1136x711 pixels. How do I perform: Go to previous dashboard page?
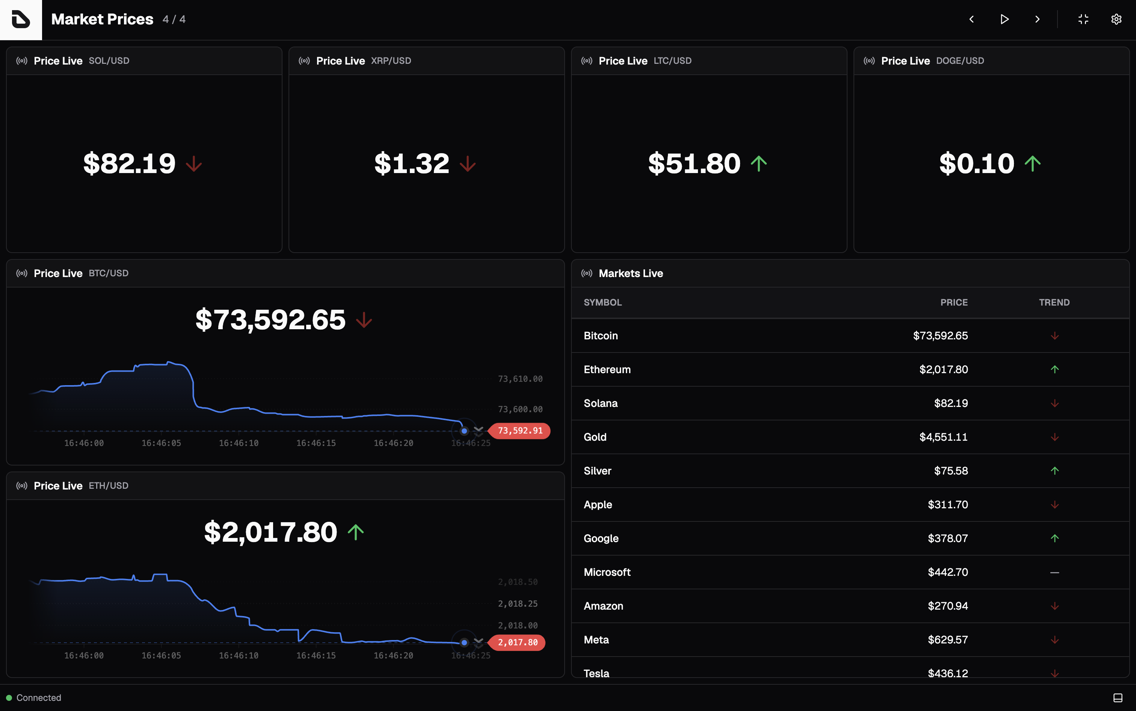(971, 19)
